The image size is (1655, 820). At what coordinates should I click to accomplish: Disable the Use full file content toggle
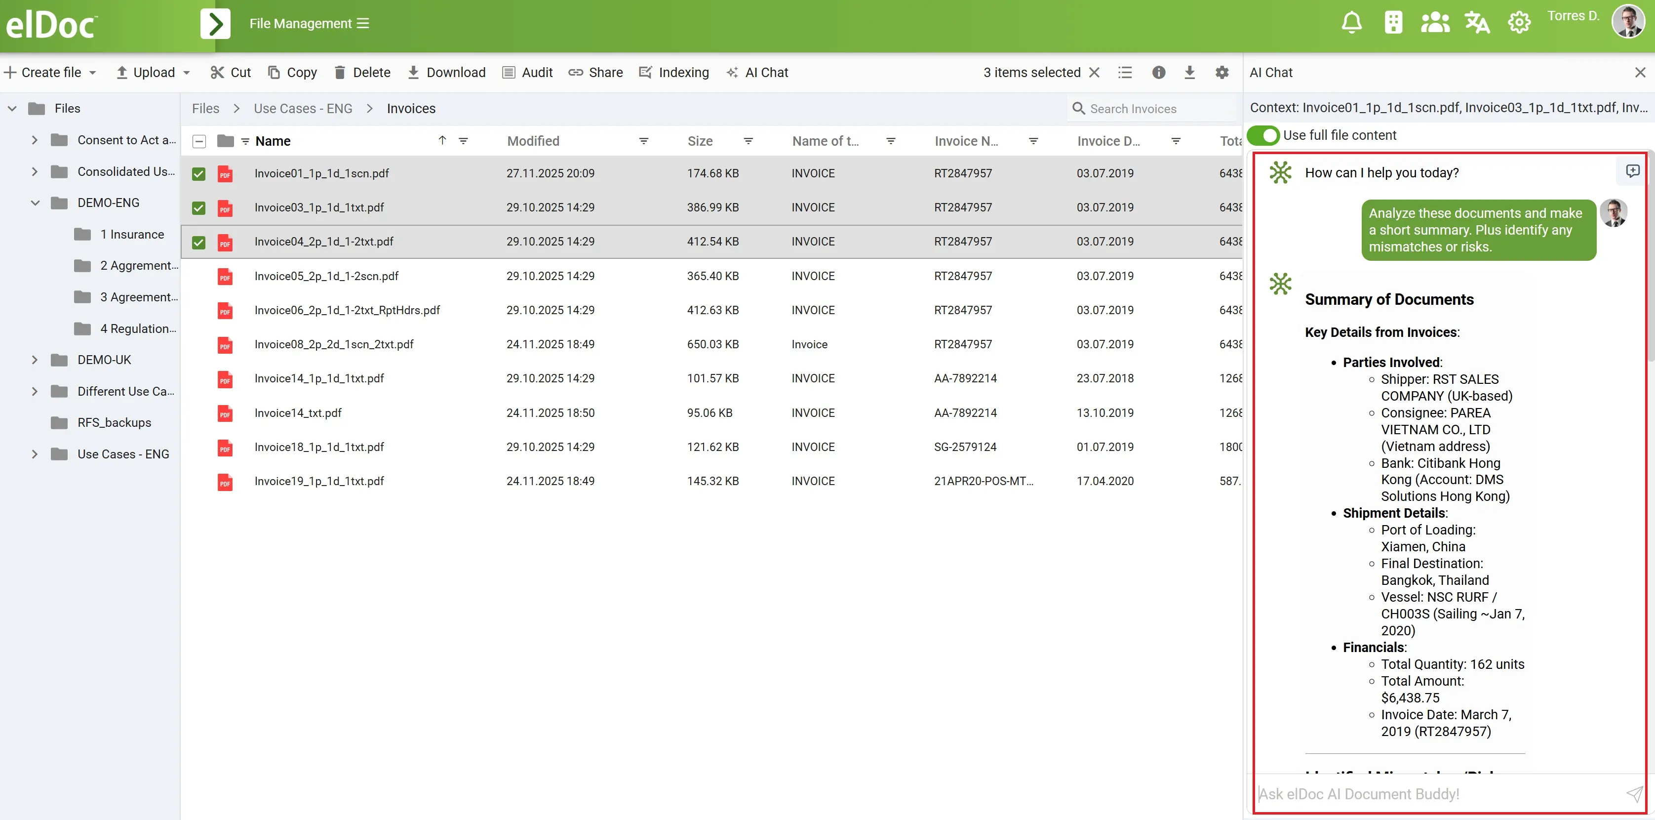click(1263, 135)
